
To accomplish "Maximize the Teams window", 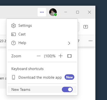I will pos(78,12).
